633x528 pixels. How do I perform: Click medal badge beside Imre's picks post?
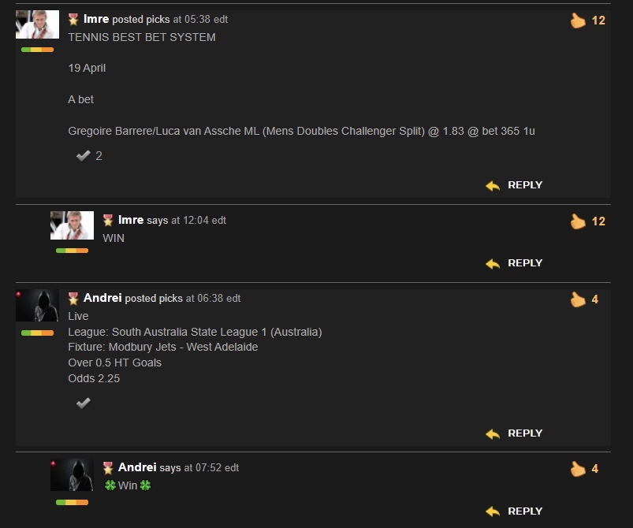coord(73,20)
